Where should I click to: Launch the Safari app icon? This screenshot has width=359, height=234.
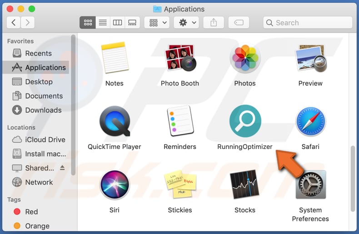click(310, 122)
